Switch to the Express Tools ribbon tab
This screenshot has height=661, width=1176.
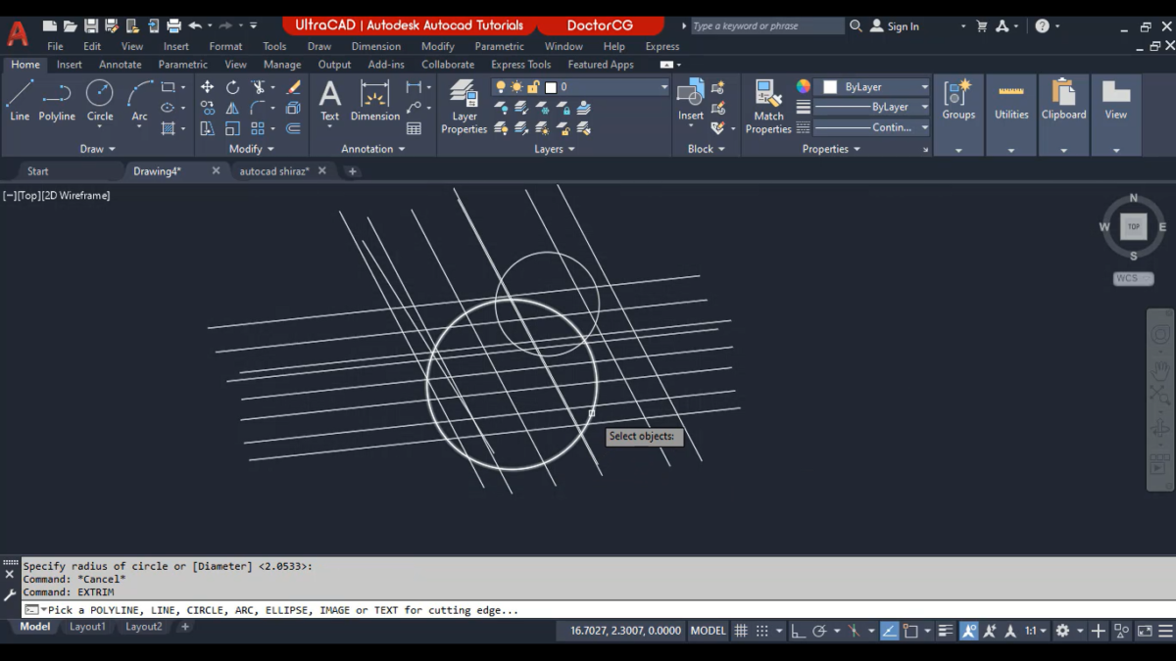pos(521,65)
